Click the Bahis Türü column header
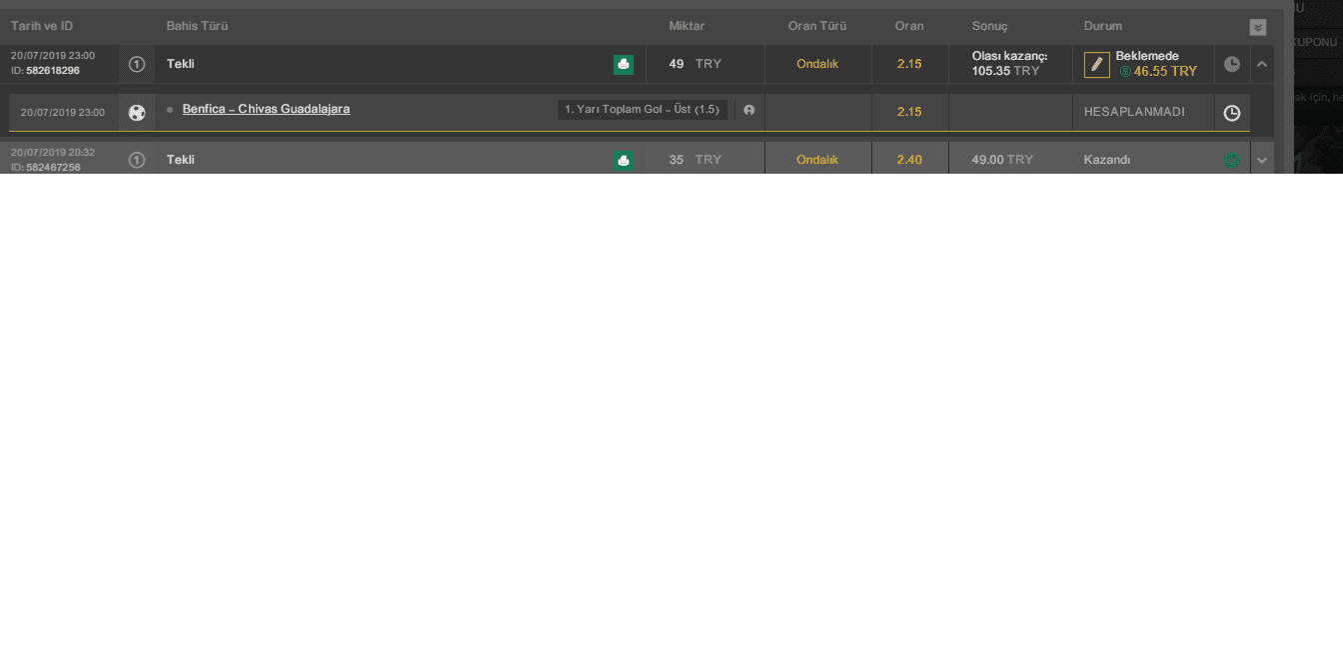This screenshot has height=647, width=1343. 197,26
